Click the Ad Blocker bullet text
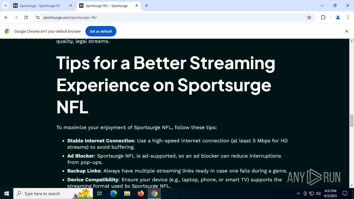 174,159
